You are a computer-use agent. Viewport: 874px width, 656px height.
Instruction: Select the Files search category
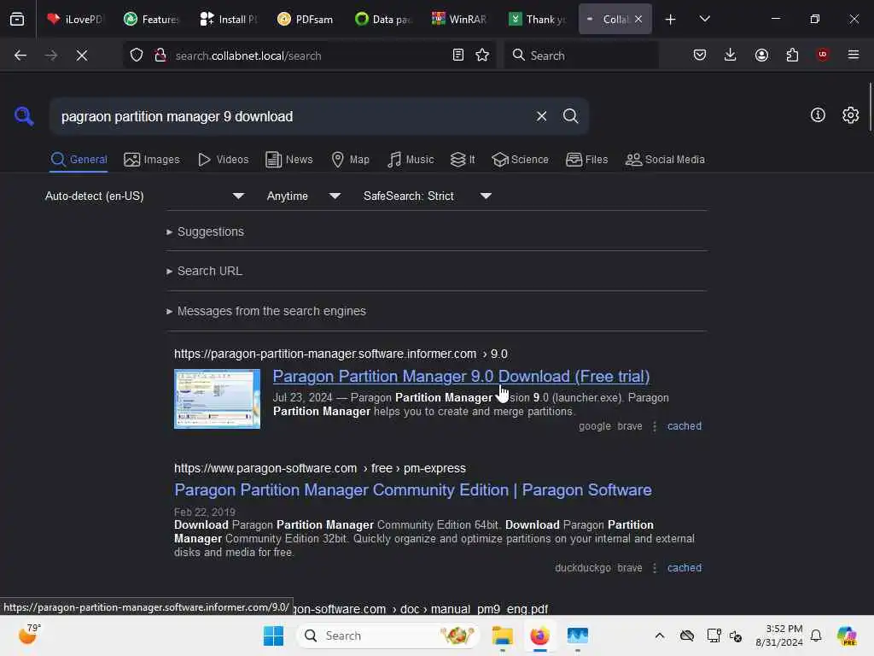click(586, 160)
